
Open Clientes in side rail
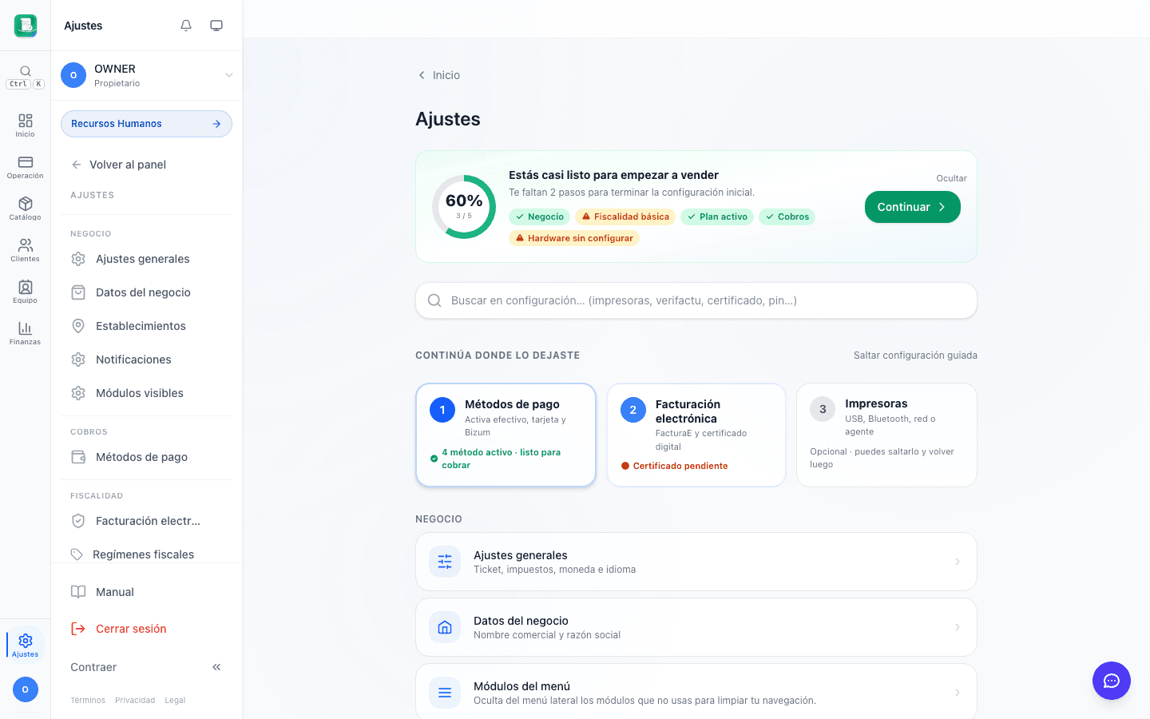click(26, 250)
